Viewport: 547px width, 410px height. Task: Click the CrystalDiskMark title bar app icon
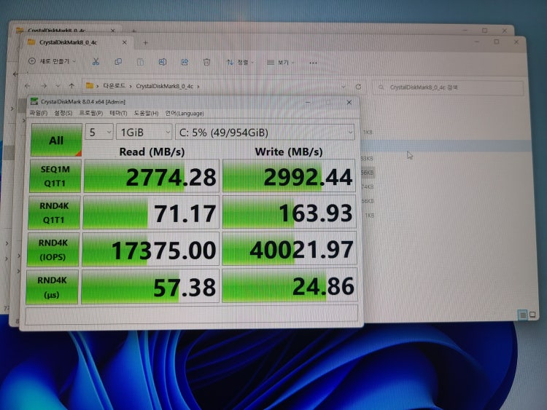(x=34, y=101)
